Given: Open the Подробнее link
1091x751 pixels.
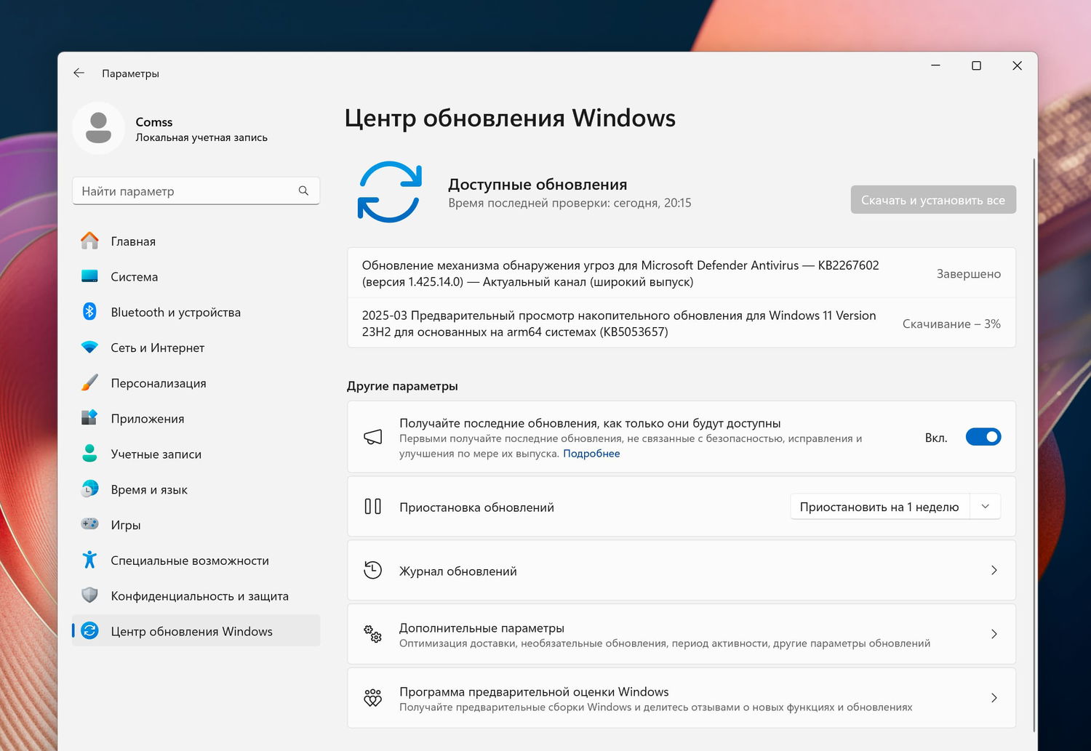Looking at the screenshot, I should (x=591, y=454).
